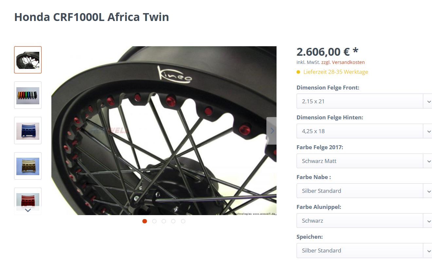432x262 pixels.
Task: Jump to second image slide dot
Action: [154, 221]
